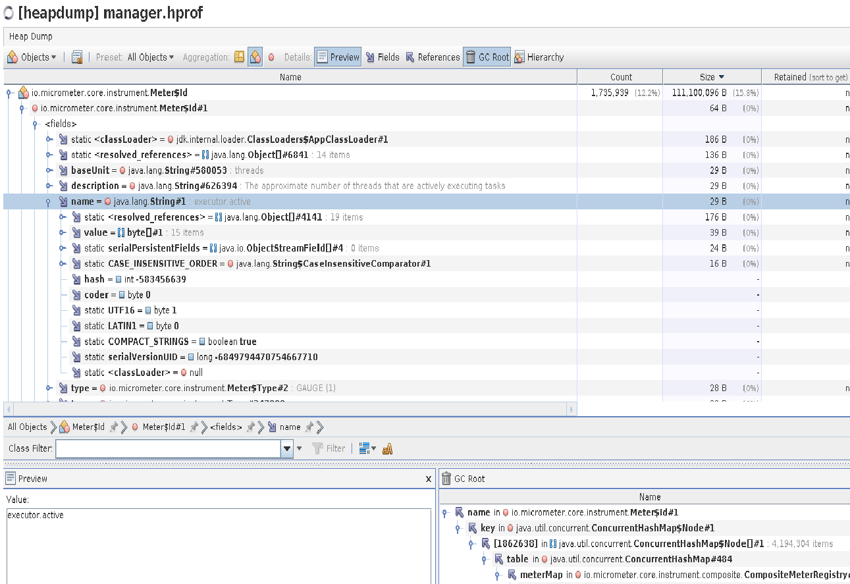Toggle the match case aA icon
The width and height of the screenshot is (850, 584).
(387, 449)
